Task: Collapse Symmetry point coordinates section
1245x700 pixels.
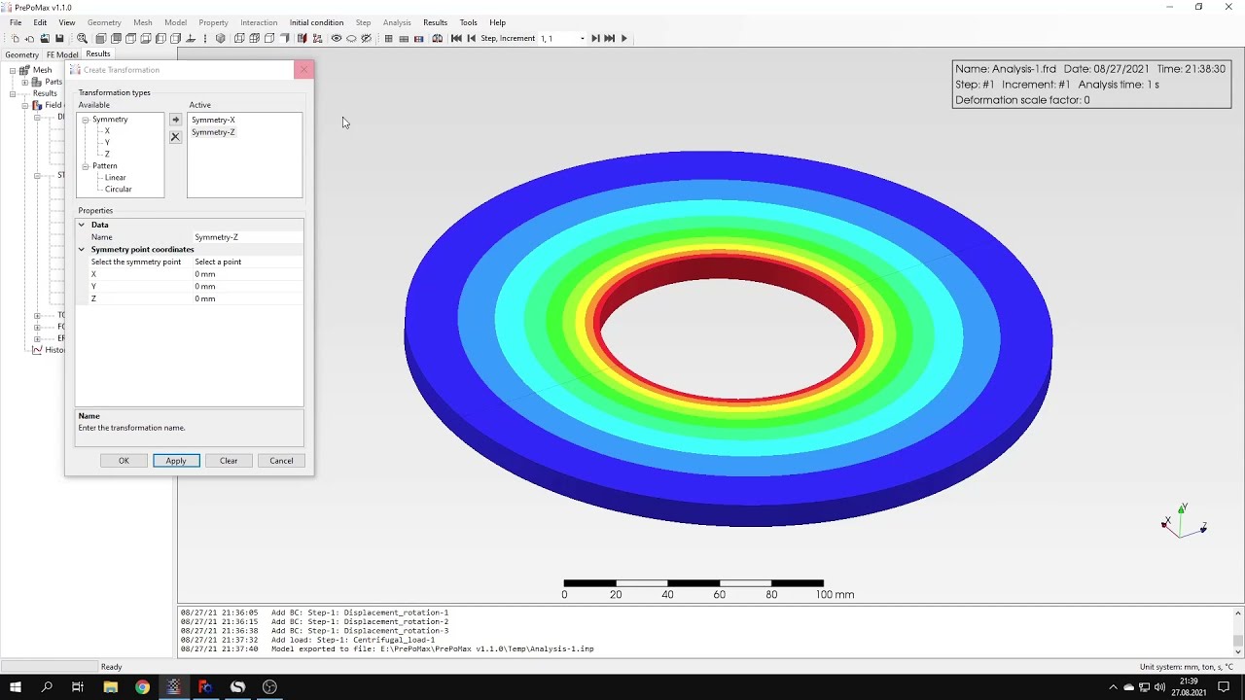Action: [x=82, y=250]
